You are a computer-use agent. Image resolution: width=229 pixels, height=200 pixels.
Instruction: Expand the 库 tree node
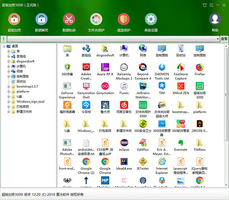point(8,51)
